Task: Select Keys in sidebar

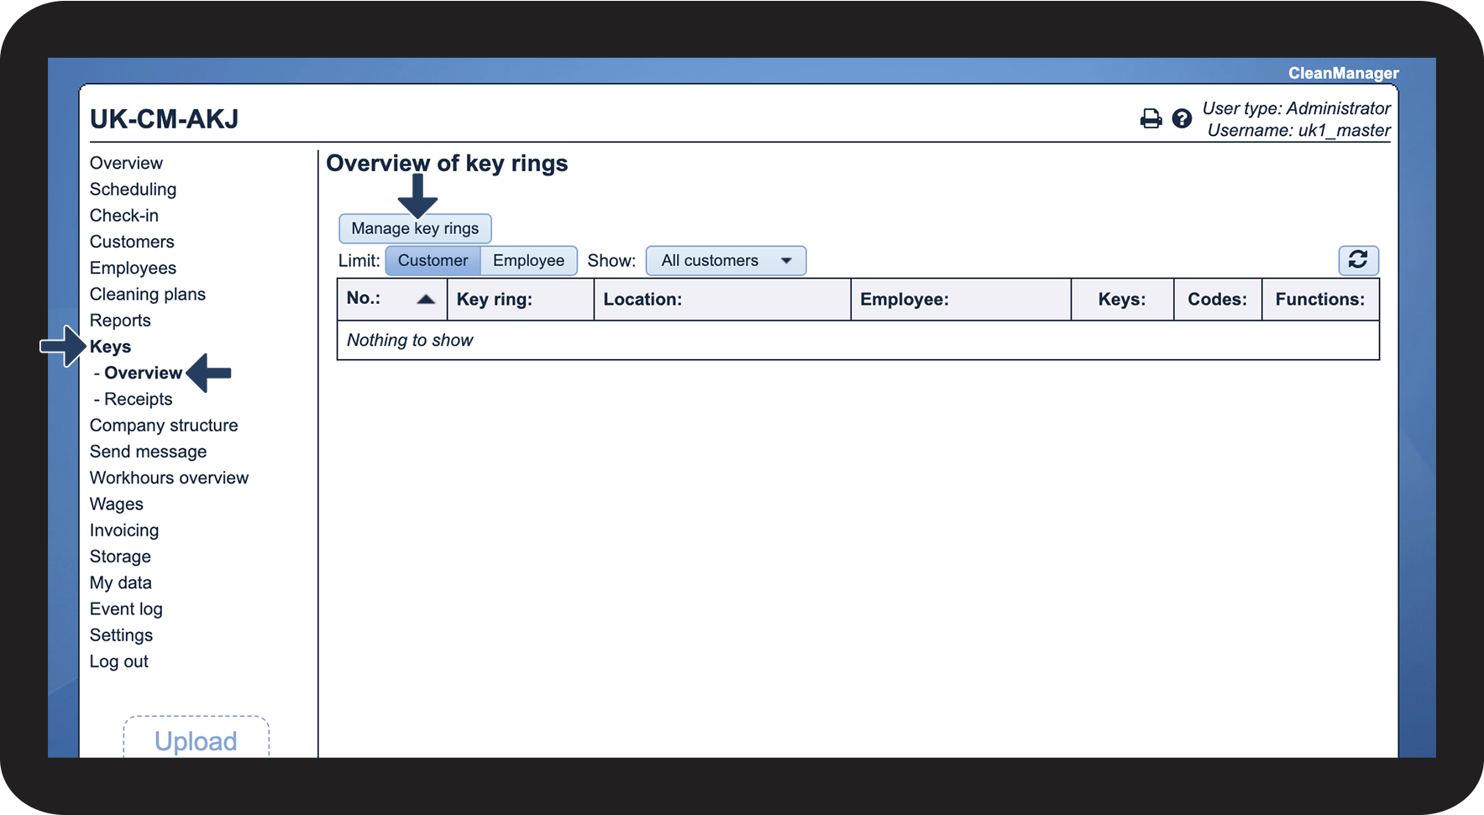Action: [110, 347]
